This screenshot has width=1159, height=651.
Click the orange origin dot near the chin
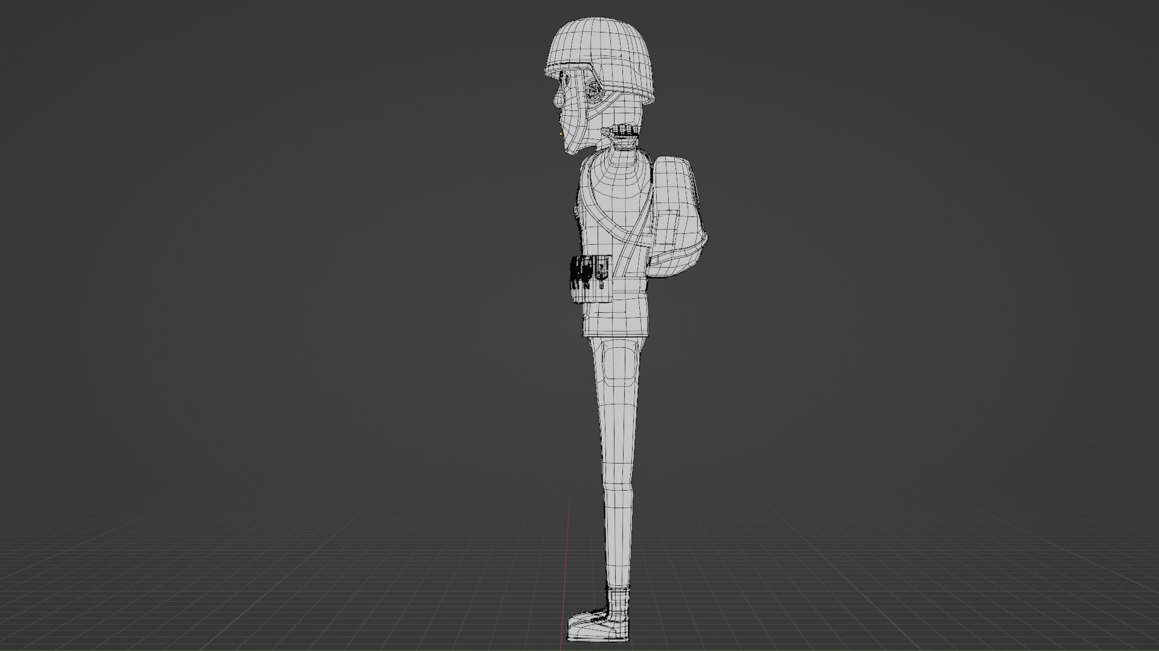[x=561, y=134]
